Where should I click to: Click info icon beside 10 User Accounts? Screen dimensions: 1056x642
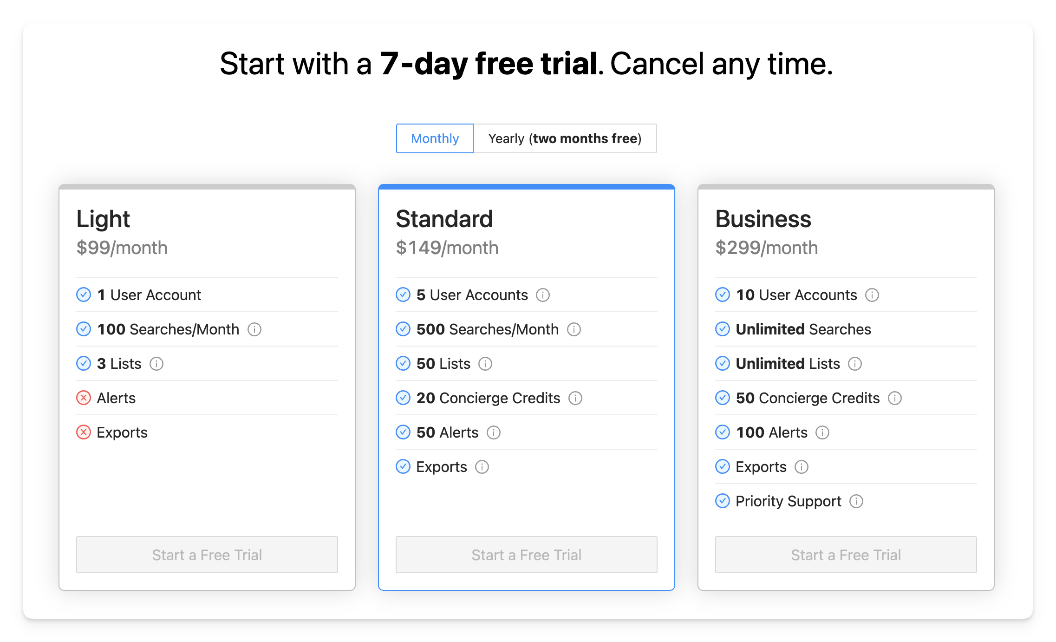(872, 295)
